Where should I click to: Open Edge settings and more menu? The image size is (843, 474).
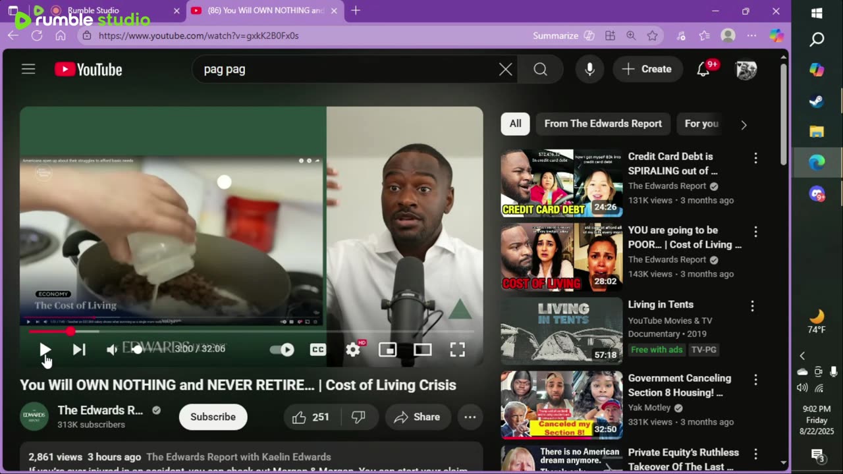(751, 36)
